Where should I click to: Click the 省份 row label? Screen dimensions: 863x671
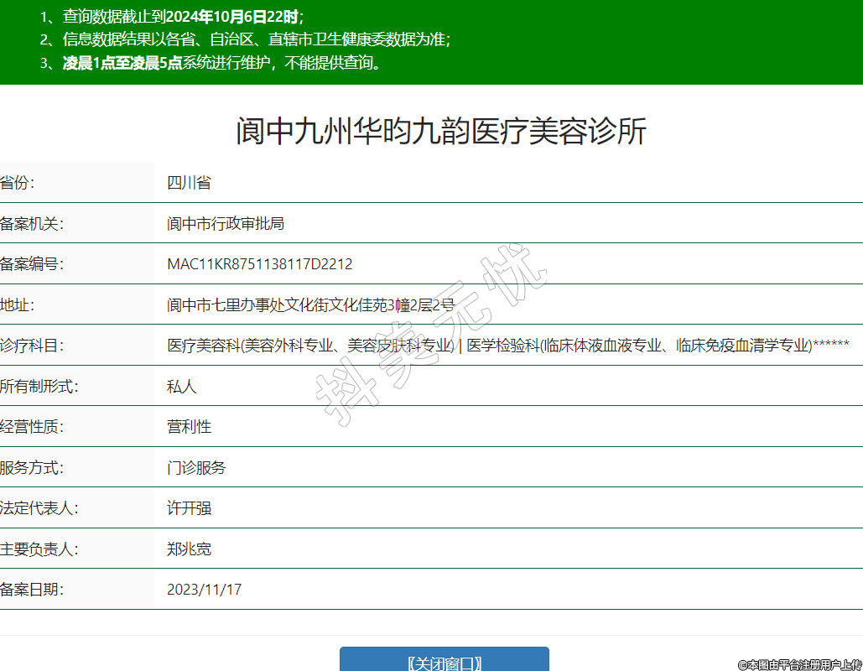tap(17, 183)
